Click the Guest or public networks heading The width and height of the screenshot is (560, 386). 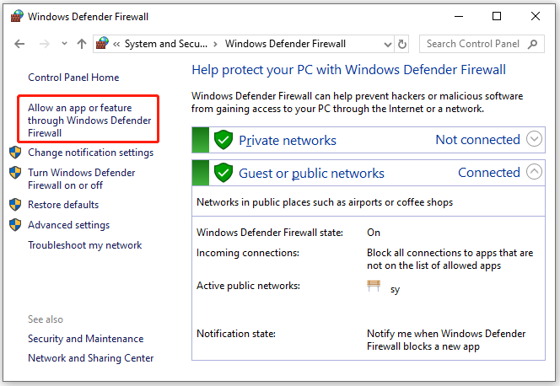coord(311,174)
